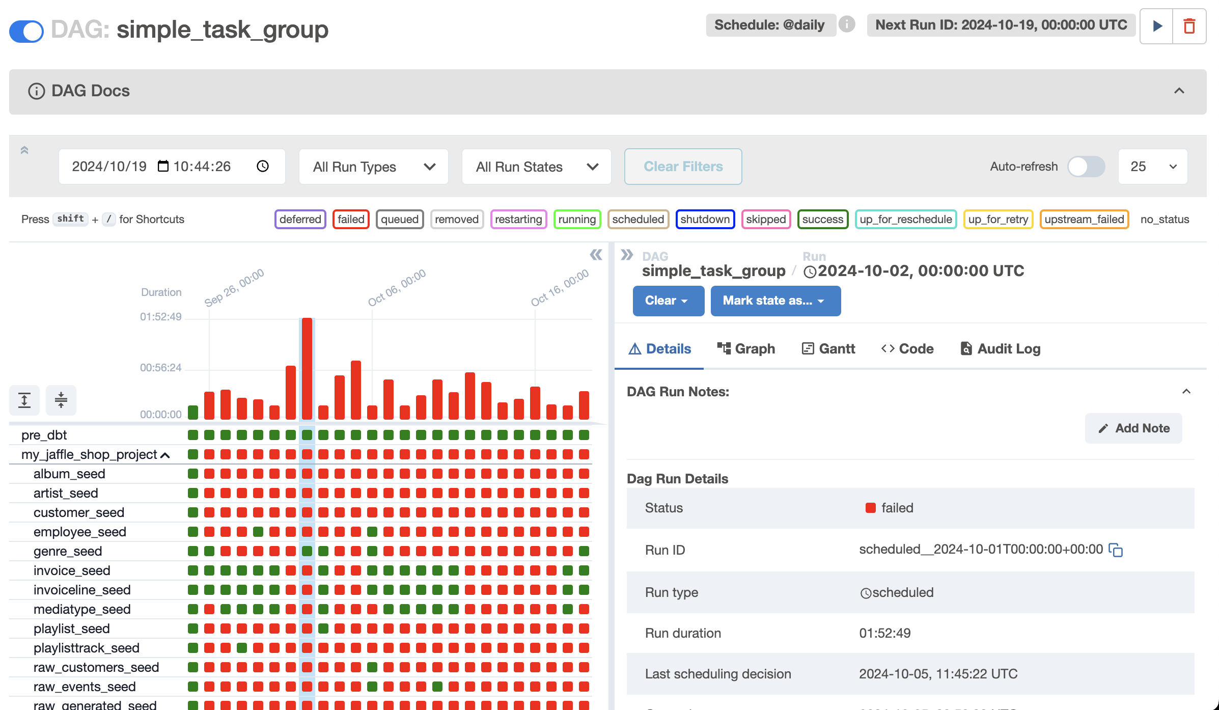The height and width of the screenshot is (710, 1219).
Task: Filter by the scheduled state legend badge
Action: pos(638,220)
